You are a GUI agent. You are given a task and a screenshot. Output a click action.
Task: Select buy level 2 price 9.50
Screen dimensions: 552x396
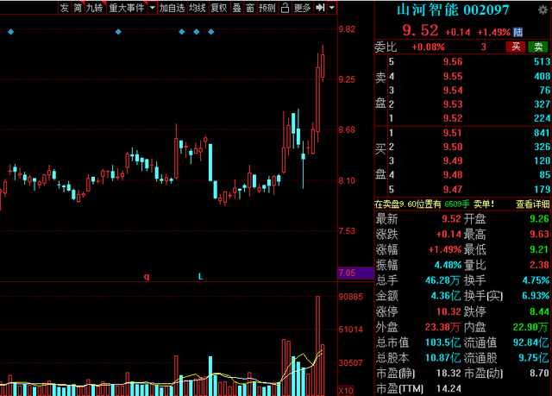[453, 148]
